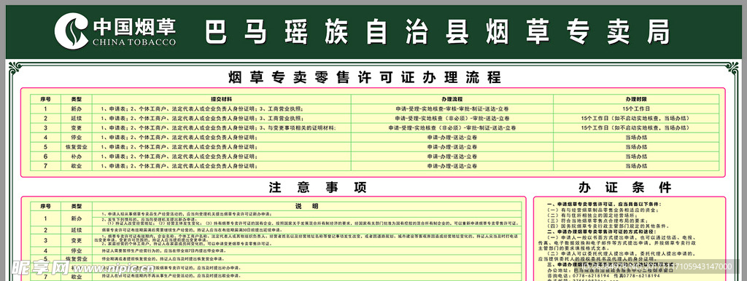Click '新办' in the 注意事项 table

[x=76, y=218]
